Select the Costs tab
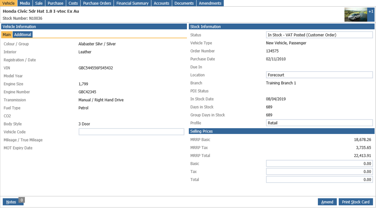The image size is (376, 209). point(73,3)
